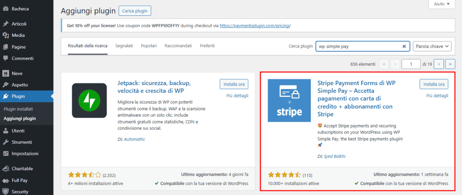Click Jetpack star rating

point(84,175)
